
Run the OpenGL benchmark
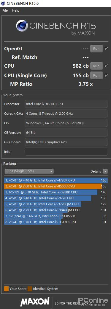[96, 49]
